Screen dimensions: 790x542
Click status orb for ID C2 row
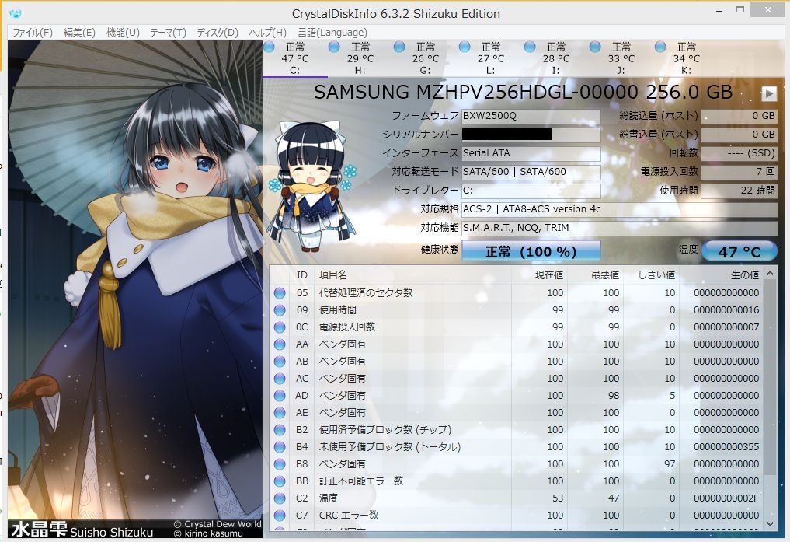pyautogui.click(x=280, y=498)
